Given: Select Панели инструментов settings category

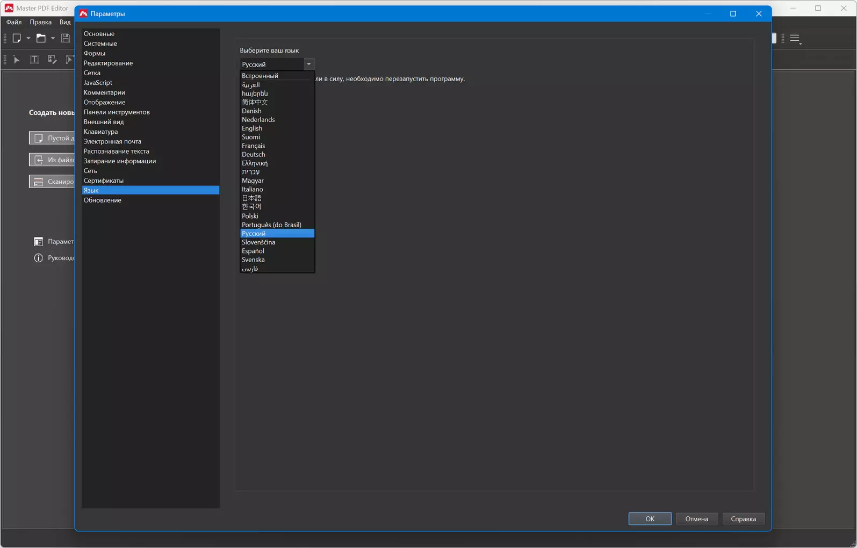Looking at the screenshot, I should [x=150, y=112].
